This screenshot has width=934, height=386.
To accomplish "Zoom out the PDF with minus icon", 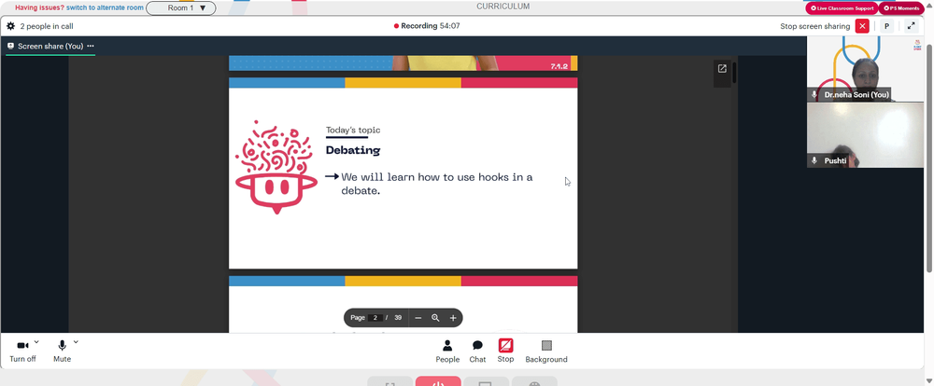I will point(418,318).
